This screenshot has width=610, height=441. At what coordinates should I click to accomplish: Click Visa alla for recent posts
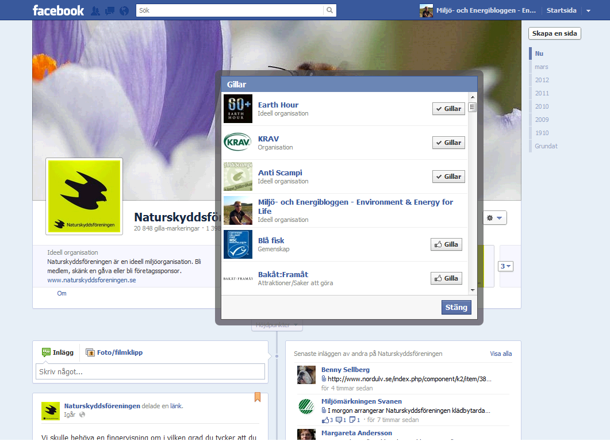pyautogui.click(x=501, y=354)
